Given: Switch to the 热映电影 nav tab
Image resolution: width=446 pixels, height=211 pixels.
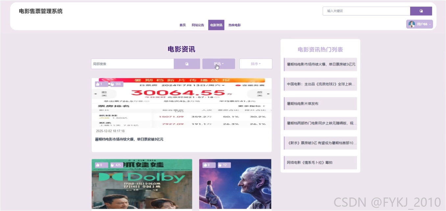Looking at the screenshot, I should click(x=235, y=25).
